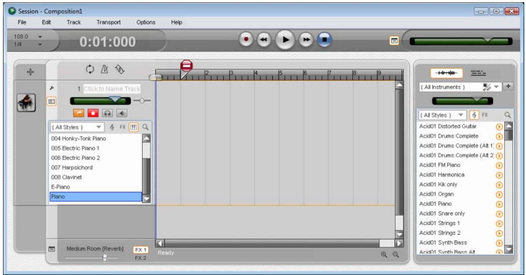Image resolution: width=526 pixels, height=275 pixels.
Task: Open the Track menu
Action: 73,22
